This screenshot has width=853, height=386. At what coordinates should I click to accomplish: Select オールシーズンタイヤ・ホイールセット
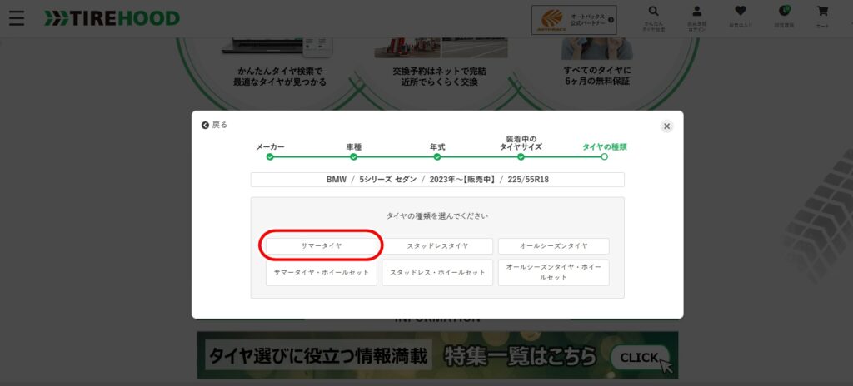pyautogui.click(x=553, y=272)
